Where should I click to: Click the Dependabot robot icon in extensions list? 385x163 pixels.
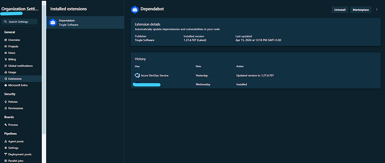point(52,22)
